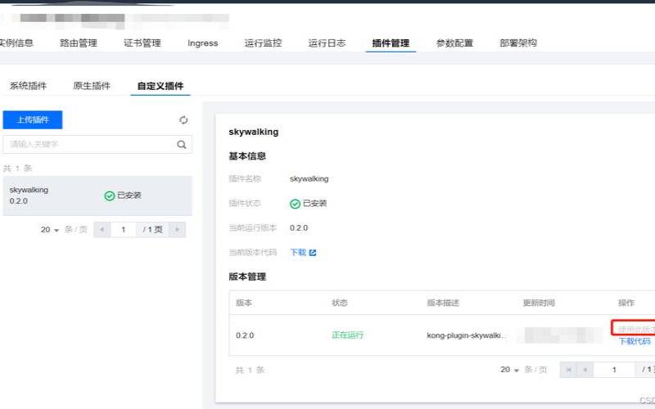Click previous page arrow in plugin list
Screen dimensions: 655x409
pyautogui.click(x=102, y=230)
